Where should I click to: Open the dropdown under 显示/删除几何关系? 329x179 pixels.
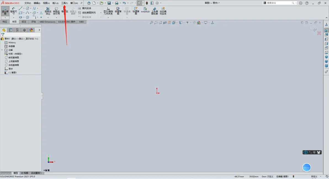[x=108, y=17]
